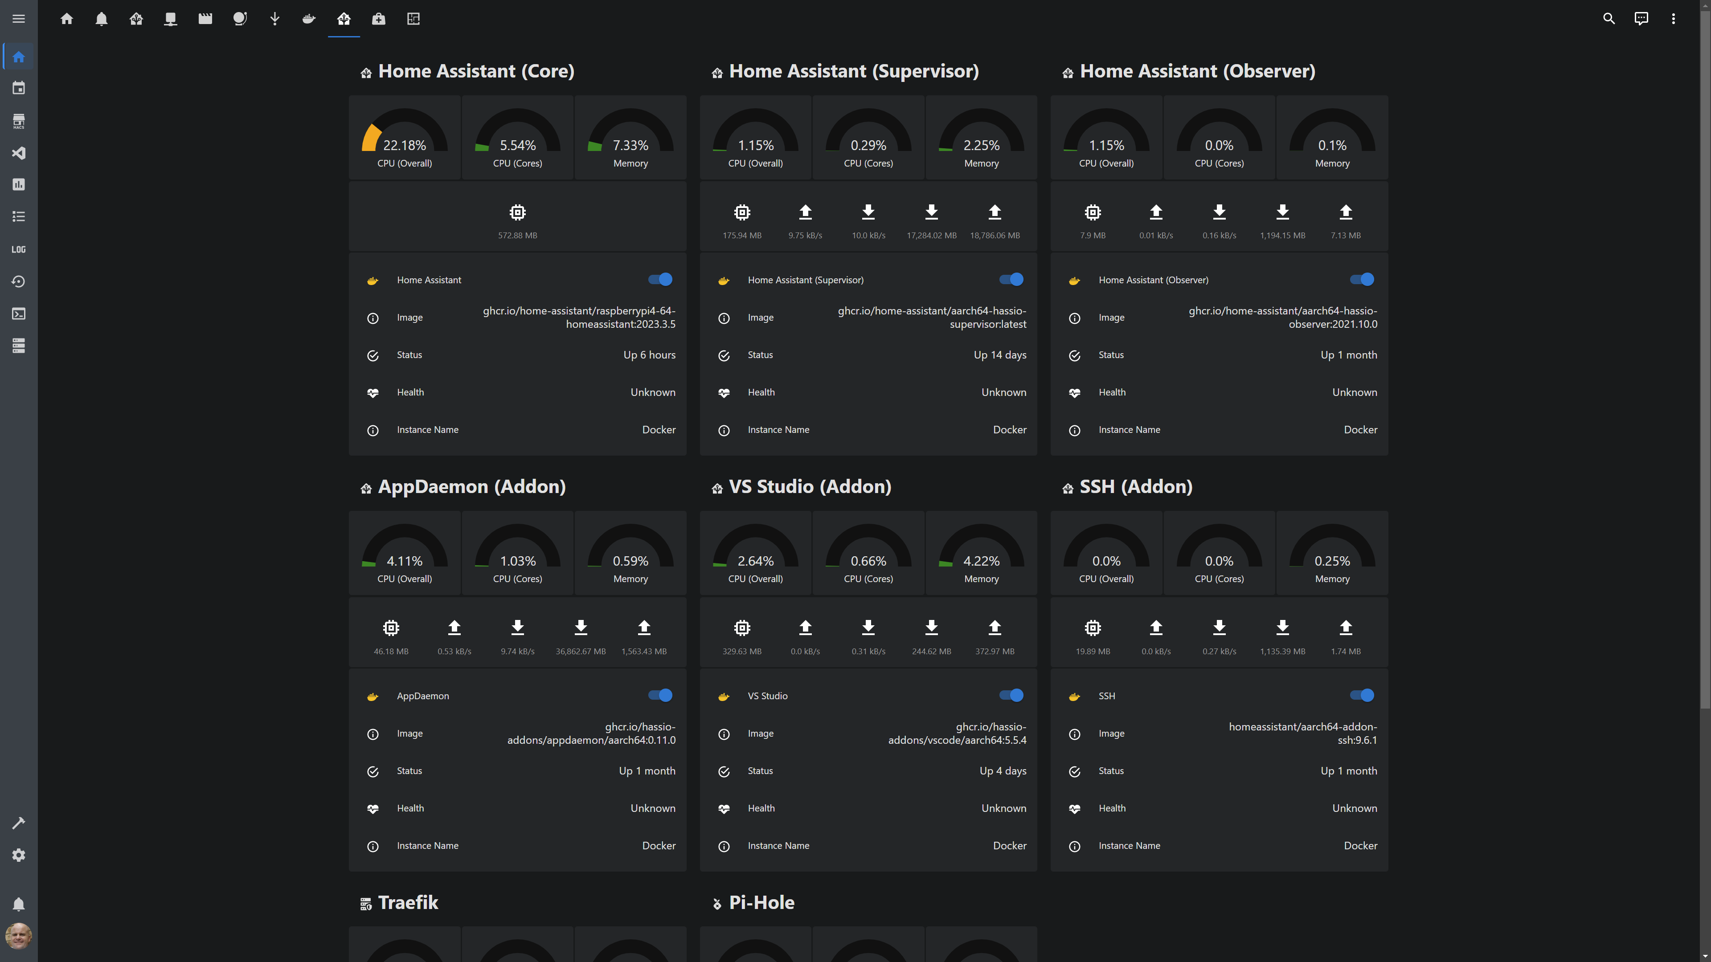The image size is (1711, 962).
Task: Toggle the Home Assistant core container switch
Action: pos(660,280)
